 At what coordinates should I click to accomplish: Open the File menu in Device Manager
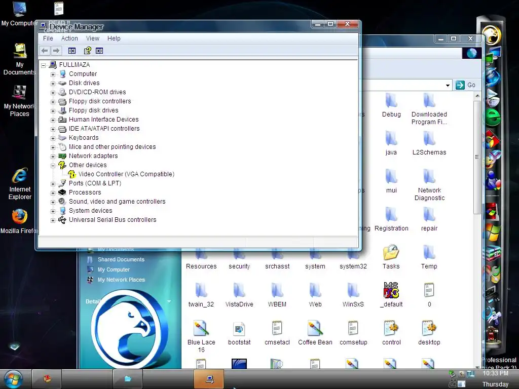pos(48,38)
